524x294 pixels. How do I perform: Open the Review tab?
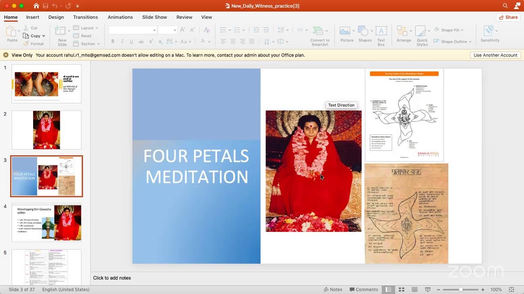tap(184, 17)
